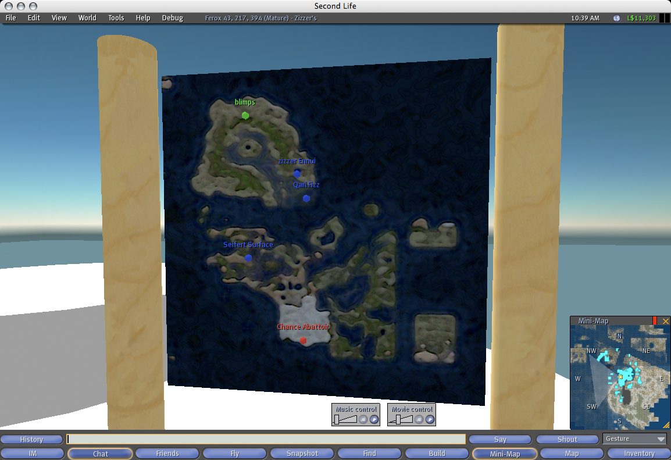Open the Gesture dropdown
The height and width of the screenshot is (460, 671).
[x=636, y=438]
